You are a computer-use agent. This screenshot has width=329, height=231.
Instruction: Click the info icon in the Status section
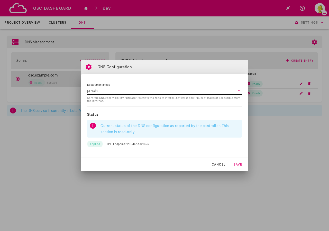(93, 126)
